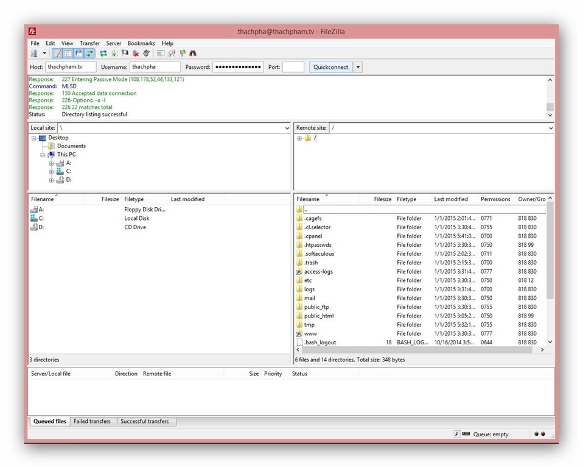
Task: Toggle the local directory tree display
Action: [x=68, y=54]
